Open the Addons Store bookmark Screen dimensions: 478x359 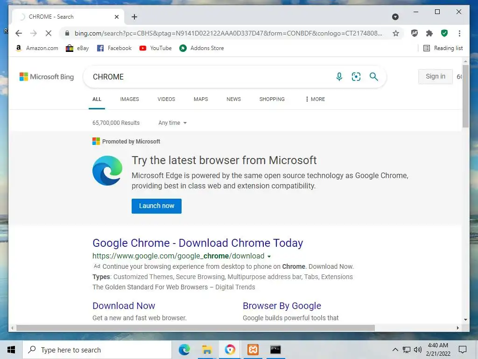[202, 48]
